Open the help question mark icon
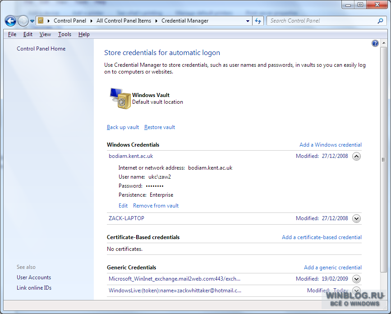 [x=375, y=43]
